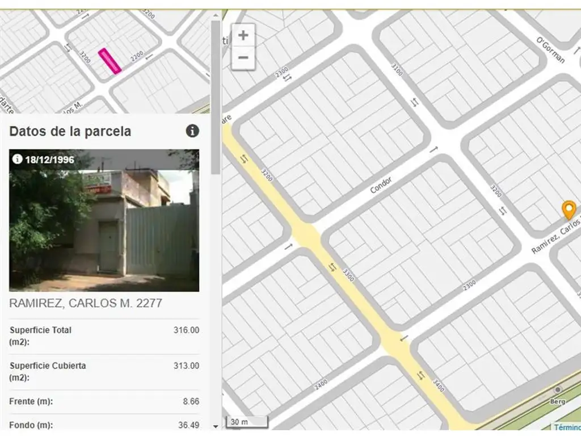Select the total surface value 316.00
The height and width of the screenshot is (436, 581).
coord(186,330)
